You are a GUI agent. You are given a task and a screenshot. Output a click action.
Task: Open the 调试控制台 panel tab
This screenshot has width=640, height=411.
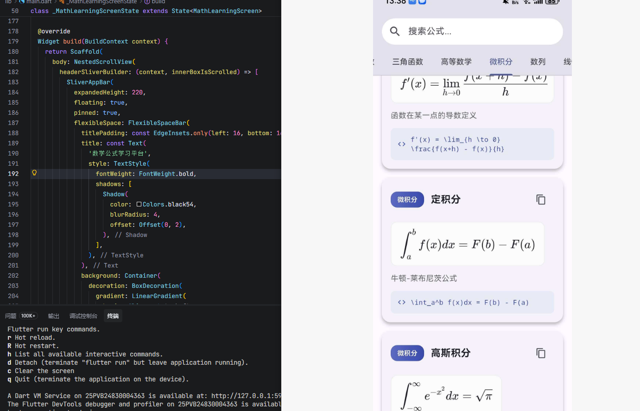click(83, 316)
